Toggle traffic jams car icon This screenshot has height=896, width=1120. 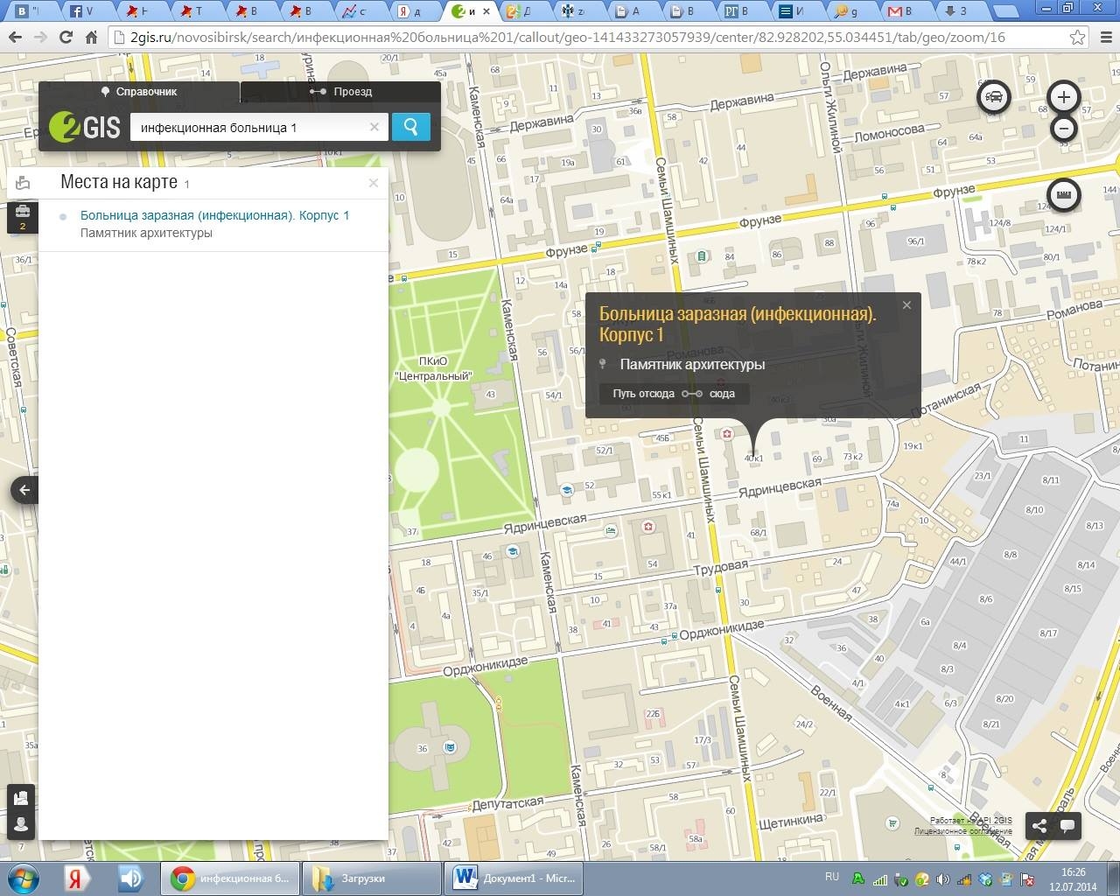tap(993, 97)
